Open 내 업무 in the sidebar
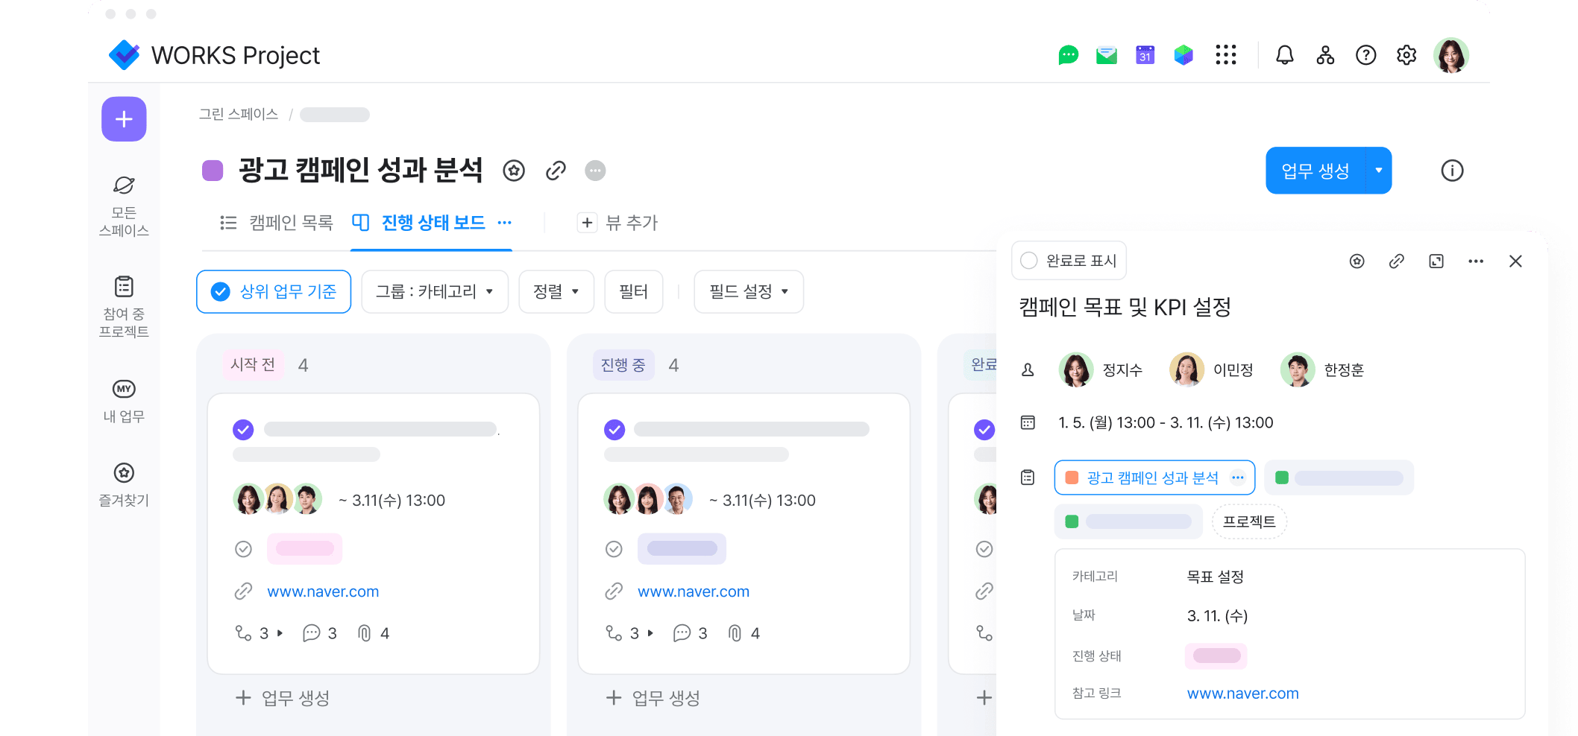Screen dimensions: 1578x736 pos(124,400)
